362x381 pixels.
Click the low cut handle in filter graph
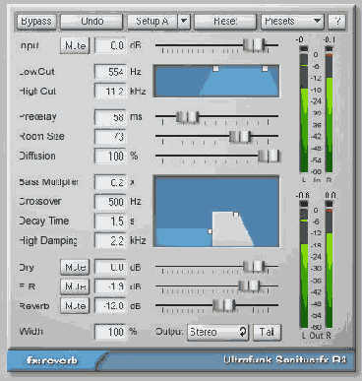coord(215,69)
